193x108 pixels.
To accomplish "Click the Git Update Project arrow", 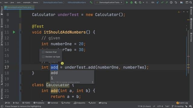I will (x=158, y=2).
